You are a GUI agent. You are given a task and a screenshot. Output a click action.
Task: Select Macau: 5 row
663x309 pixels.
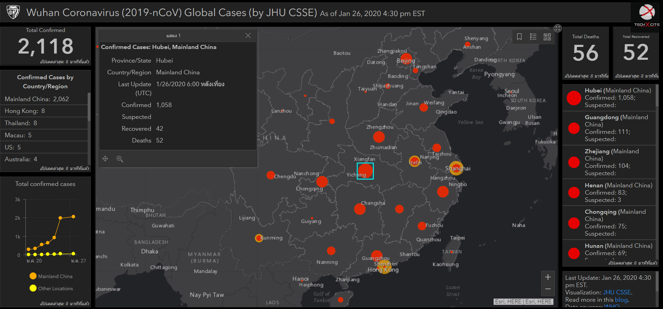click(44, 135)
